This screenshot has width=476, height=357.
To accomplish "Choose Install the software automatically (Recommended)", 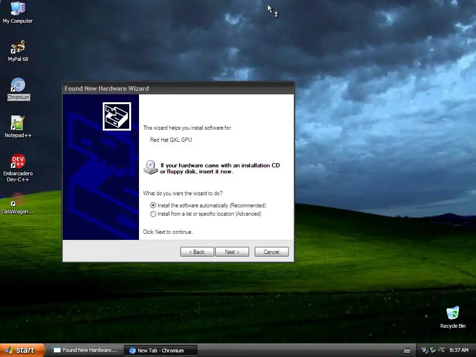I will coord(208,205).
